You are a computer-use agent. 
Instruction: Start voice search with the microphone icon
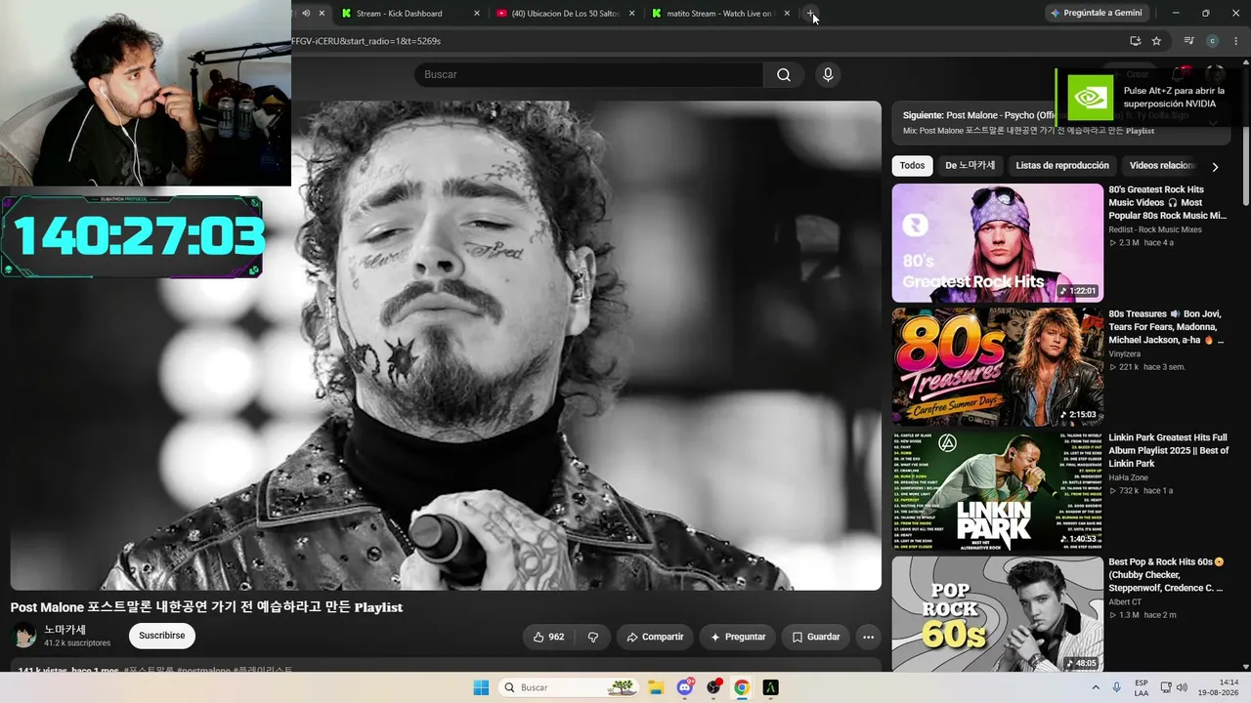click(828, 75)
